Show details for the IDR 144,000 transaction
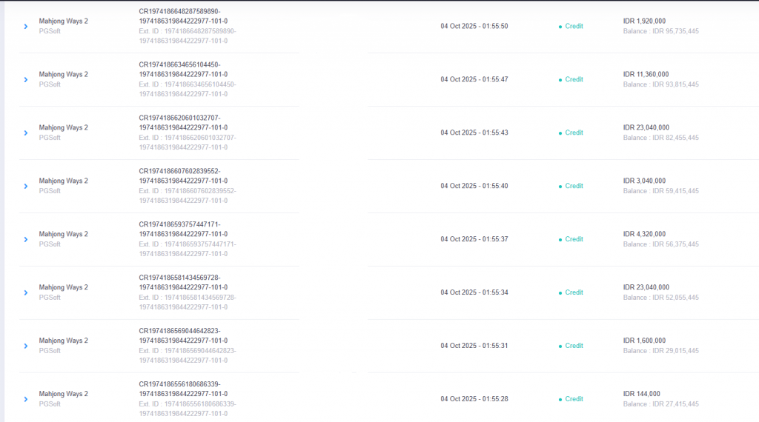The image size is (759, 422). pos(26,400)
